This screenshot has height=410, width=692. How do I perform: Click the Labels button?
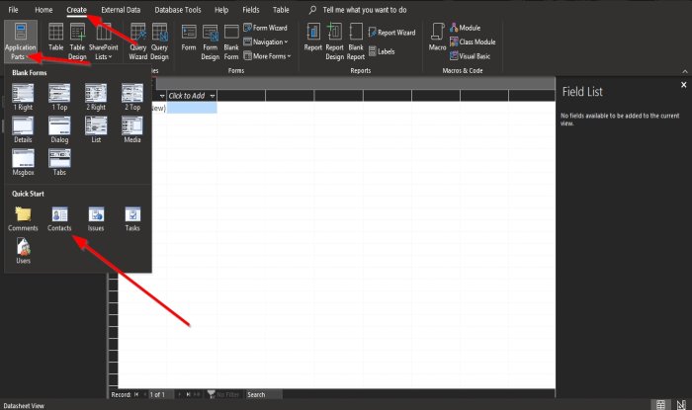(382, 51)
